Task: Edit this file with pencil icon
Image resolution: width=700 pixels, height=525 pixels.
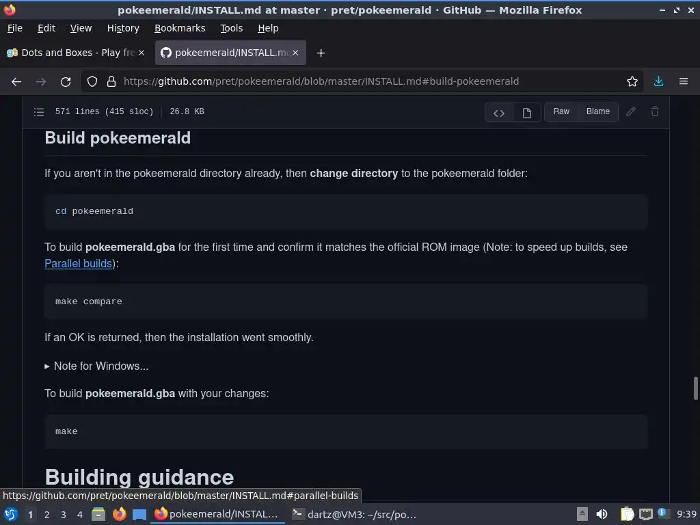Action: click(631, 111)
